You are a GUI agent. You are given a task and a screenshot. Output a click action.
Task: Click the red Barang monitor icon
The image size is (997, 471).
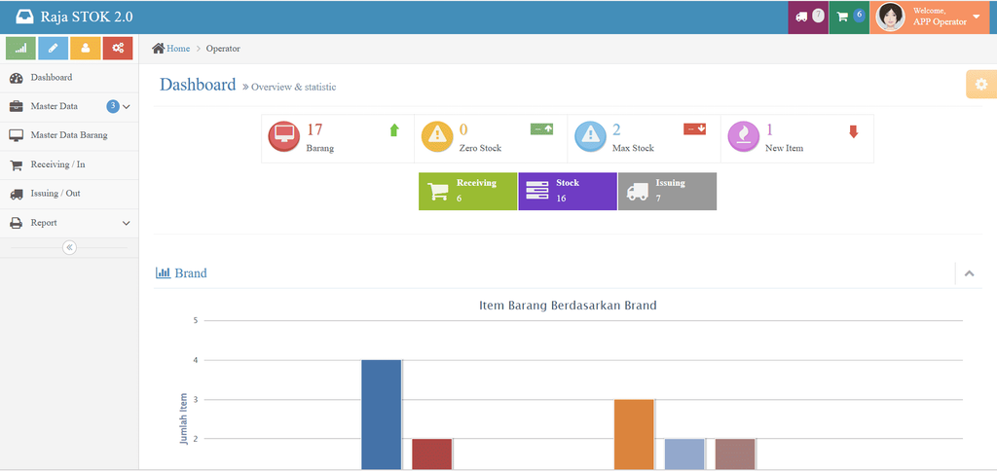click(283, 136)
